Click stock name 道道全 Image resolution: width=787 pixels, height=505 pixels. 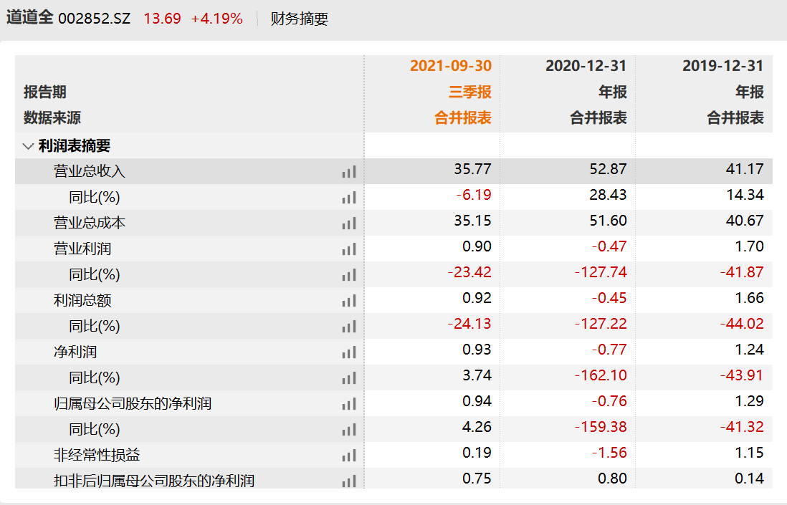(x=29, y=19)
